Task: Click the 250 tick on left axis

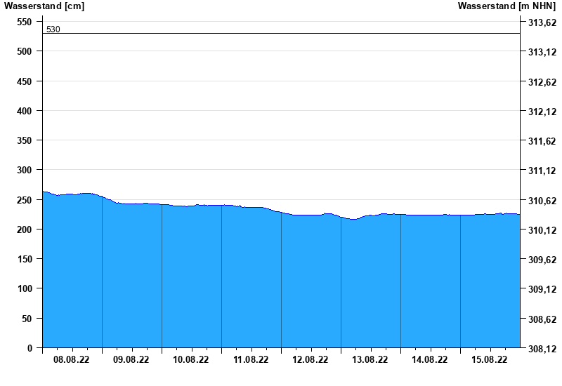Action: click(25, 200)
